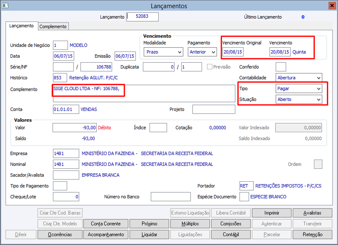
Task: Click the Tipo de Pagamento field
Action: [x=60, y=186]
